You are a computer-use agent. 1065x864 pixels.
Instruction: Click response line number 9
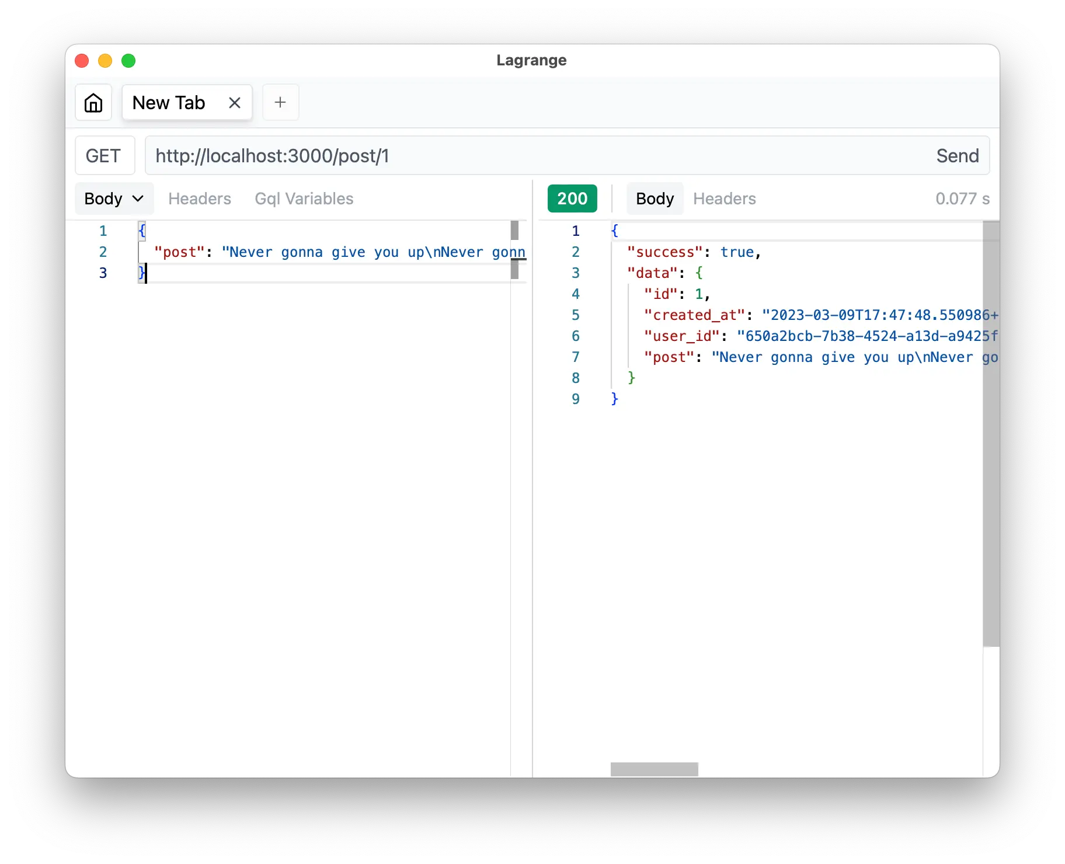pyautogui.click(x=576, y=399)
